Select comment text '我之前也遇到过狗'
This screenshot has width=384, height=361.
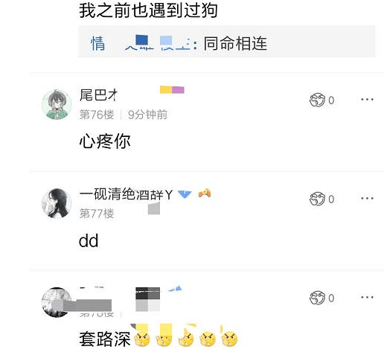148,10
